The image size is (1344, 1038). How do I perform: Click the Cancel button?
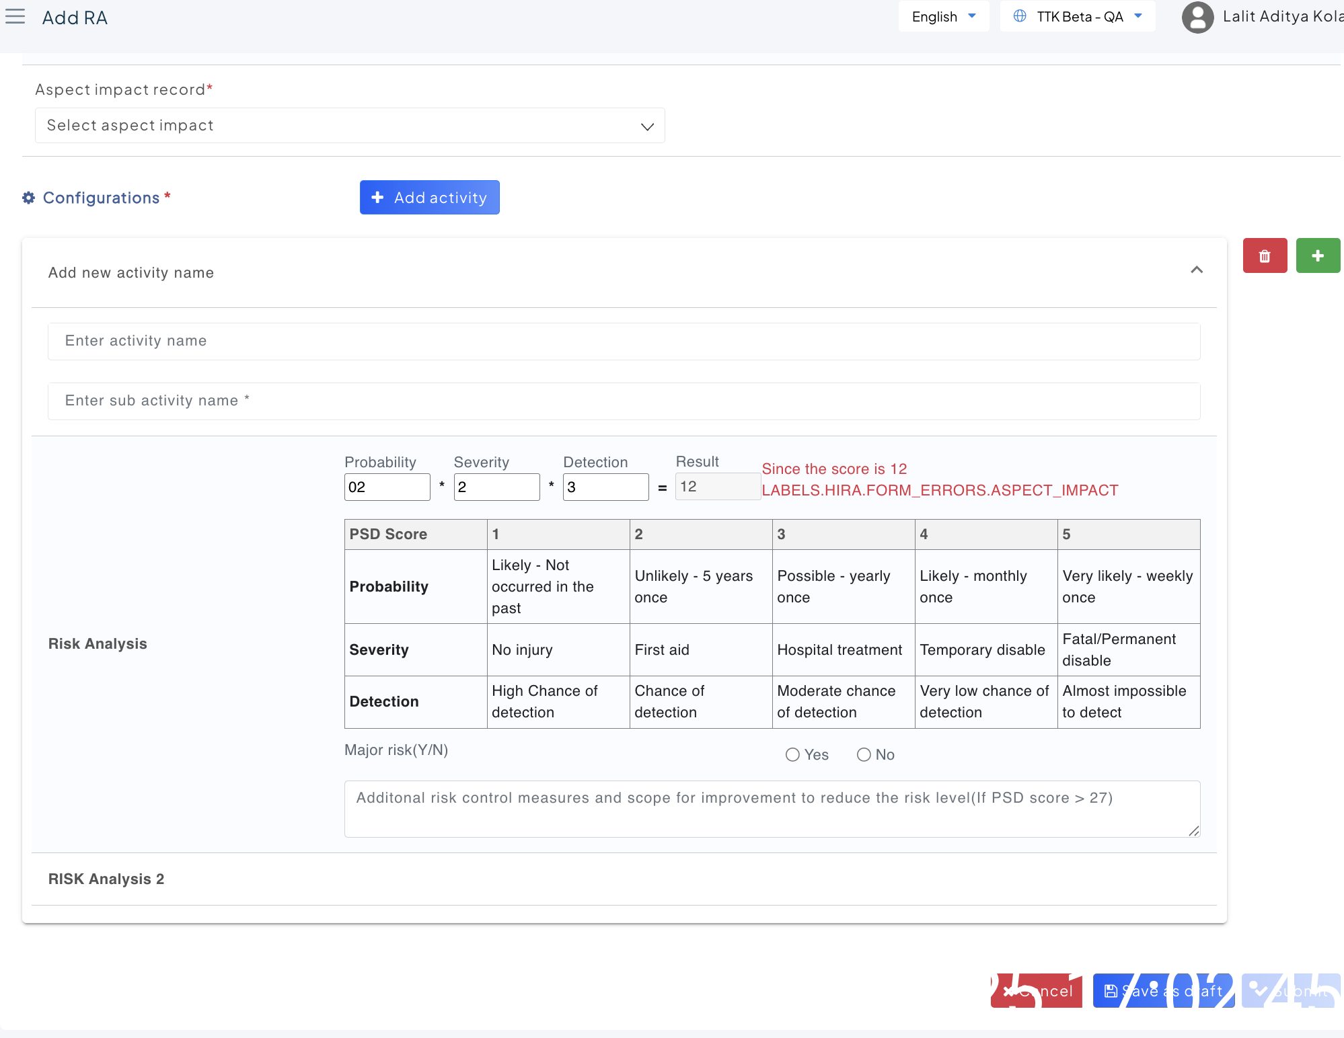tap(1037, 991)
